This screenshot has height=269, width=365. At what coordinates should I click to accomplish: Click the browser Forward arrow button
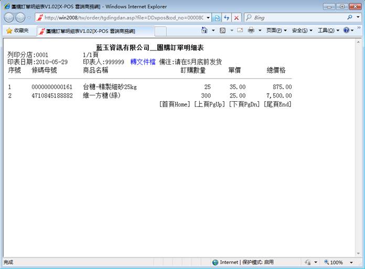click(21, 17)
